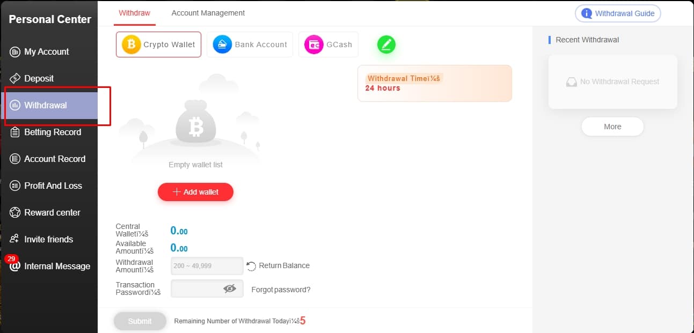This screenshot has width=694, height=333.
Task: Click the green edit pencil icon
Action: pyautogui.click(x=386, y=45)
